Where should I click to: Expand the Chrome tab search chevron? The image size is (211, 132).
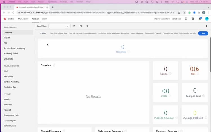208,7
